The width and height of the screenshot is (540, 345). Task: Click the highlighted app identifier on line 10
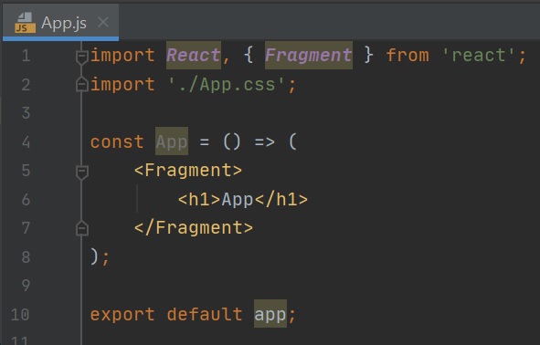coord(270,314)
